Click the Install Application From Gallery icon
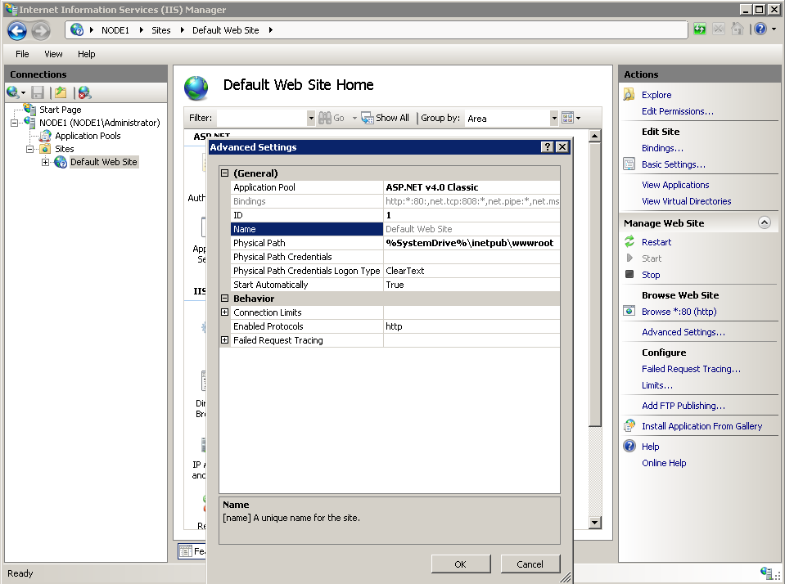Image resolution: width=785 pixels, height=584 pixels. point(629,426)
